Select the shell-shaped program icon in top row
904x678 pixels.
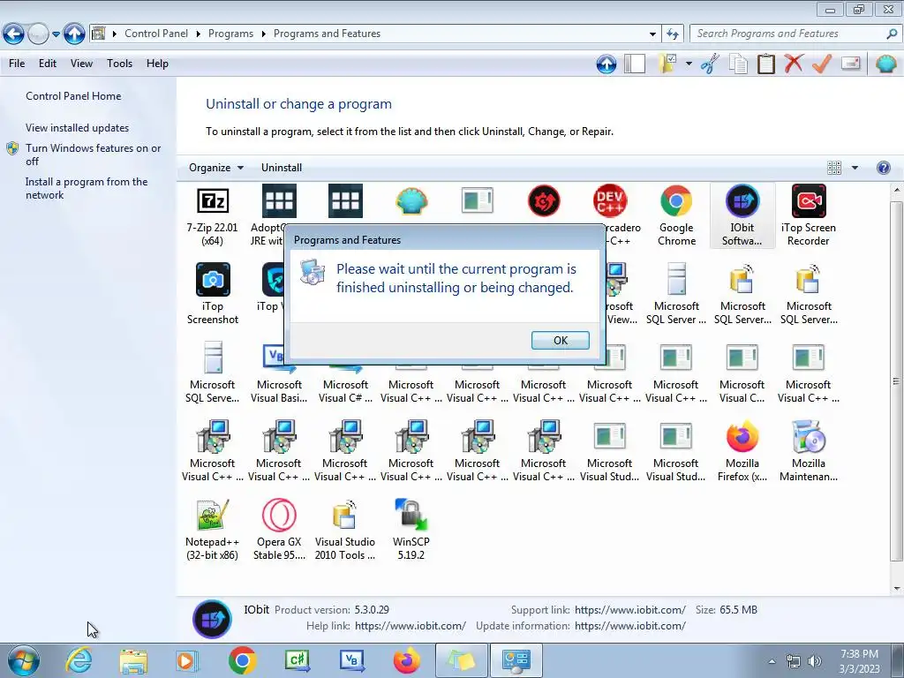(x=411, y=201)
